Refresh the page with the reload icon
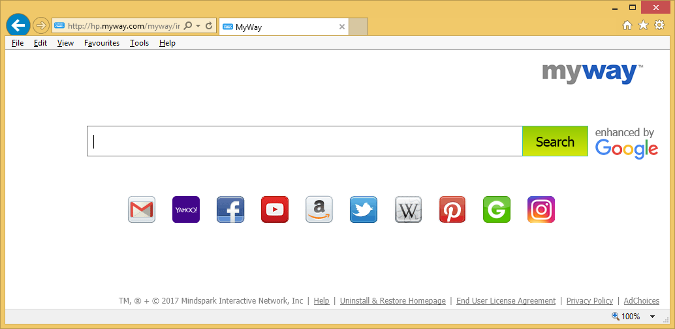The height and width of the screenshot is (329, 675). click(x=209, y=26)
